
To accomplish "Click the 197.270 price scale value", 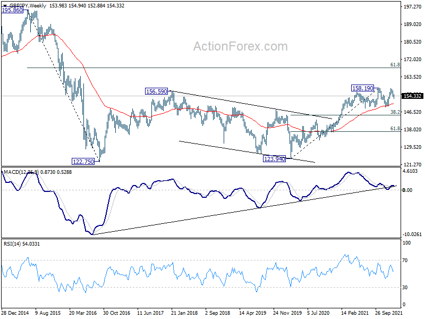I will (x=412, y=7).
